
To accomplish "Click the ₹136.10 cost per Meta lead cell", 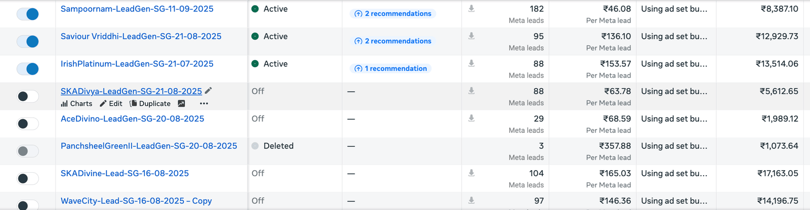I will [616, 36].
